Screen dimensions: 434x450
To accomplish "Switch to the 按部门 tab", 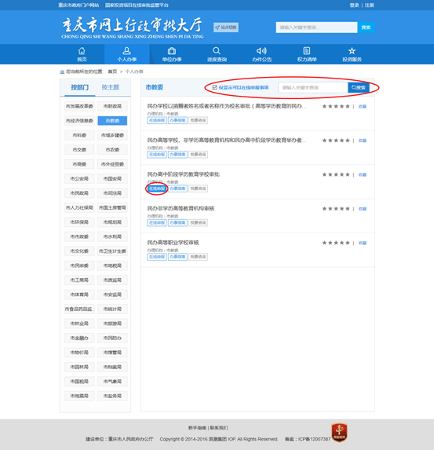I will pos(80,87).
